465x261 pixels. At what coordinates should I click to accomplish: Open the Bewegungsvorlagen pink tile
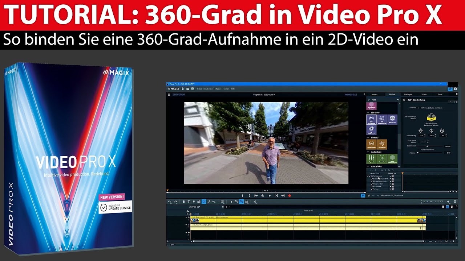(x=372, y=106)
